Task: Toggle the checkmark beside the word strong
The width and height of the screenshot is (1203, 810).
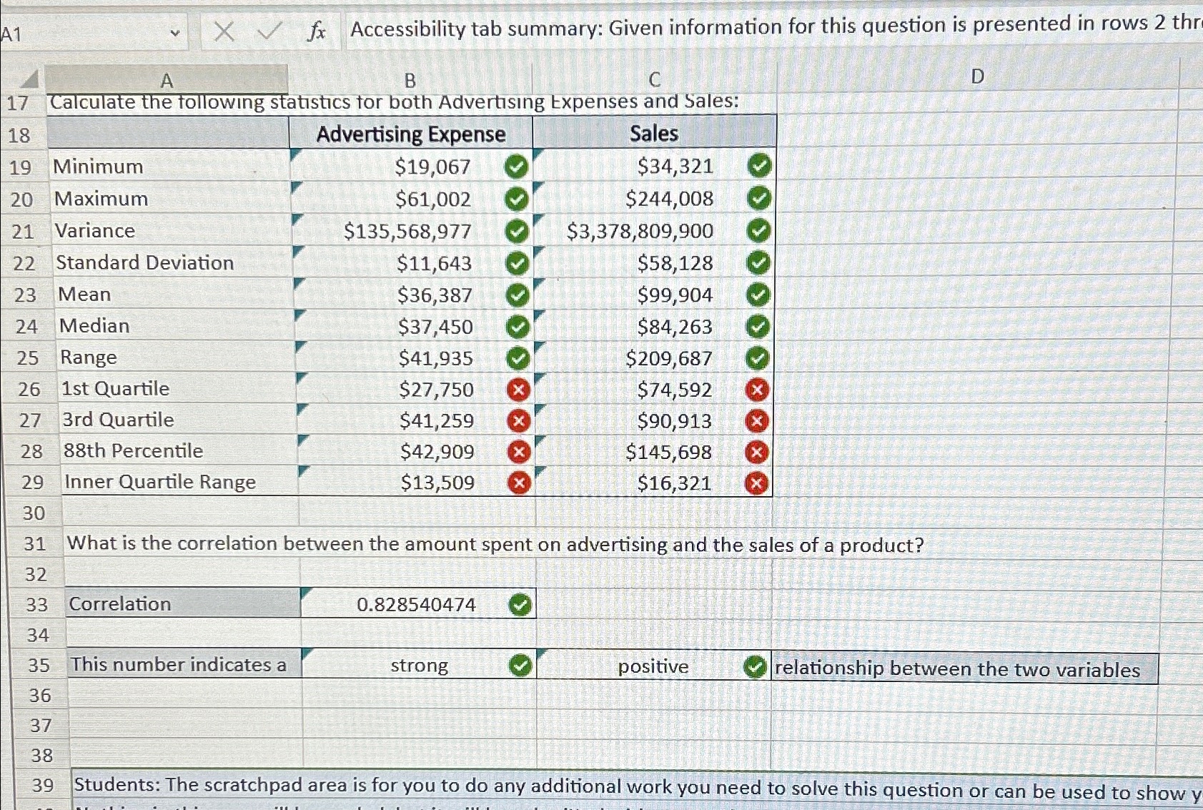Action: click(520, 666)
